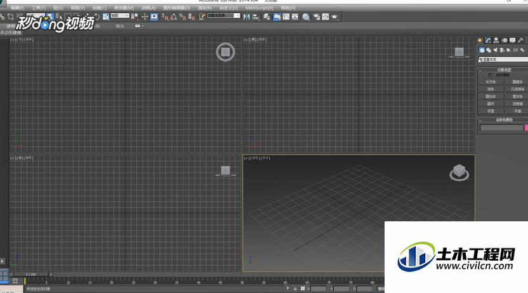The image size is (528, 293).
Task: Select the 多边形建模 ribbon tab
Action: tap(11, 32)
